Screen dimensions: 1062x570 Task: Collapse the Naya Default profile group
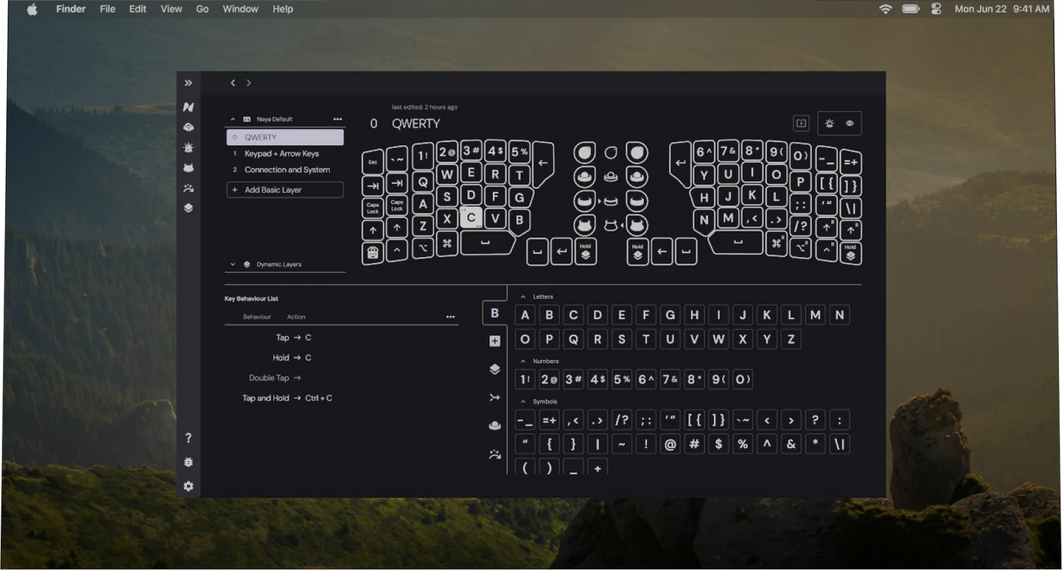click(233, 120)
